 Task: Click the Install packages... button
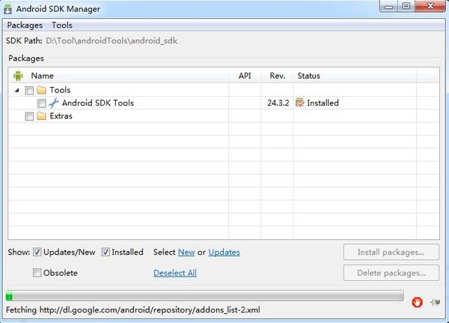(x=391, y=252)
